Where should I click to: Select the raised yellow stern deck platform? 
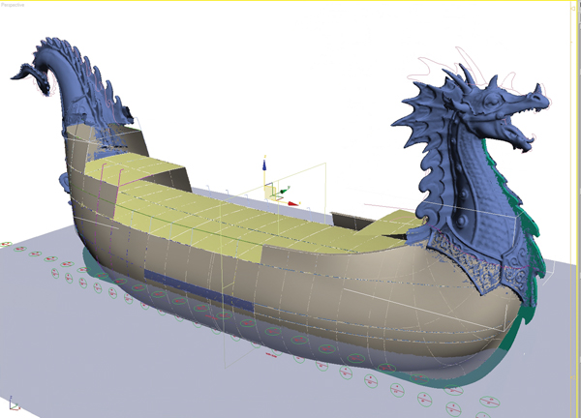point(126,174)
